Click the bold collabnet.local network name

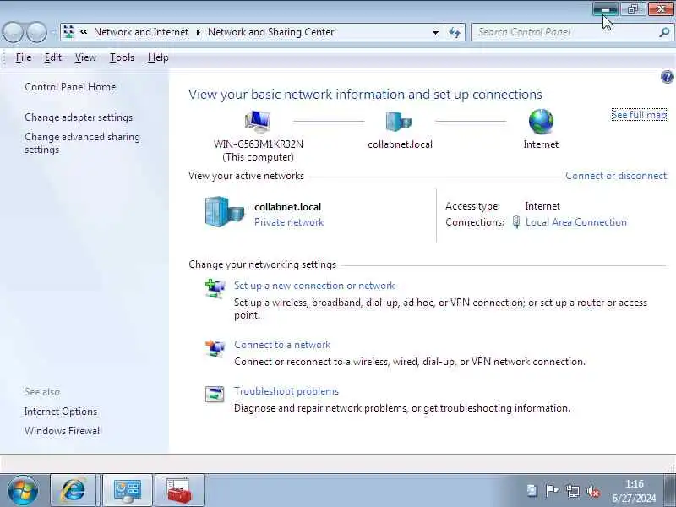287,206
